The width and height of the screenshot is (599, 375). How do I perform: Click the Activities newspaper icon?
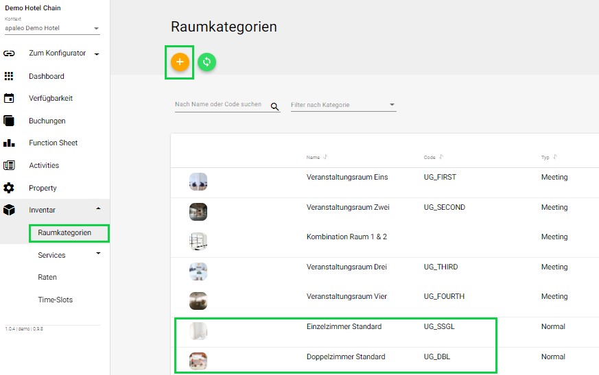[x=9, y=165]
